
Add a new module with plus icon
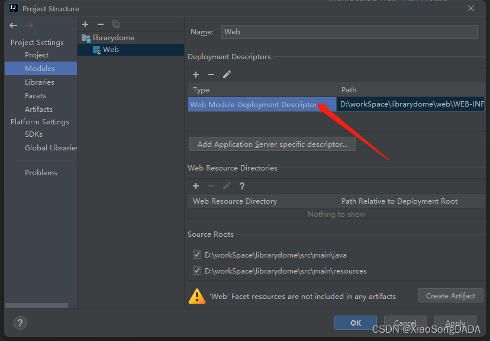coord(85,24)
